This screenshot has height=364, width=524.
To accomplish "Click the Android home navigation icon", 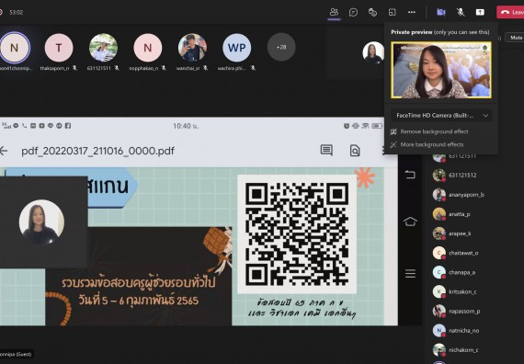I will [410, 222].
